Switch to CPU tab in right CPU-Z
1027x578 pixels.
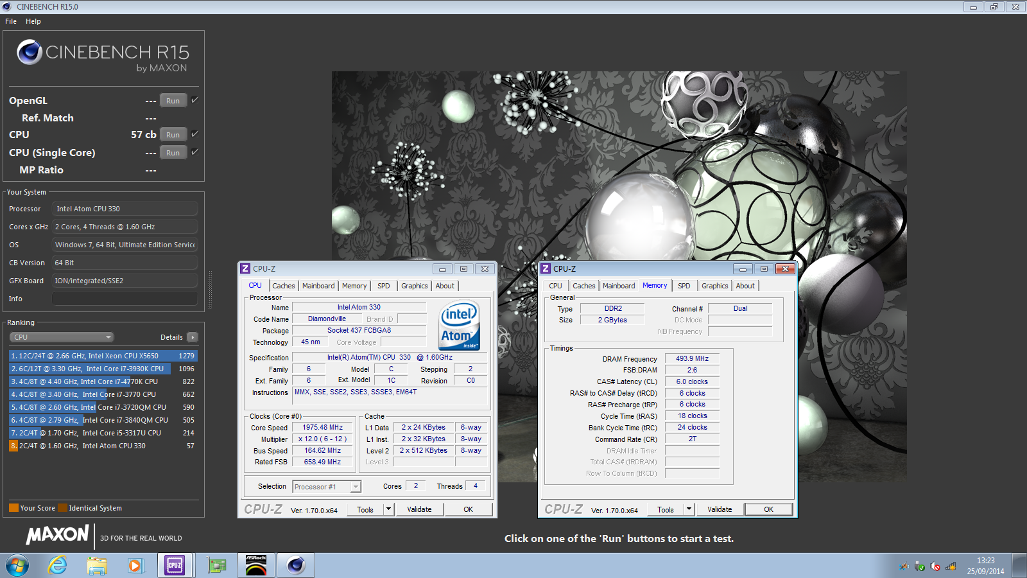point(556,286)
